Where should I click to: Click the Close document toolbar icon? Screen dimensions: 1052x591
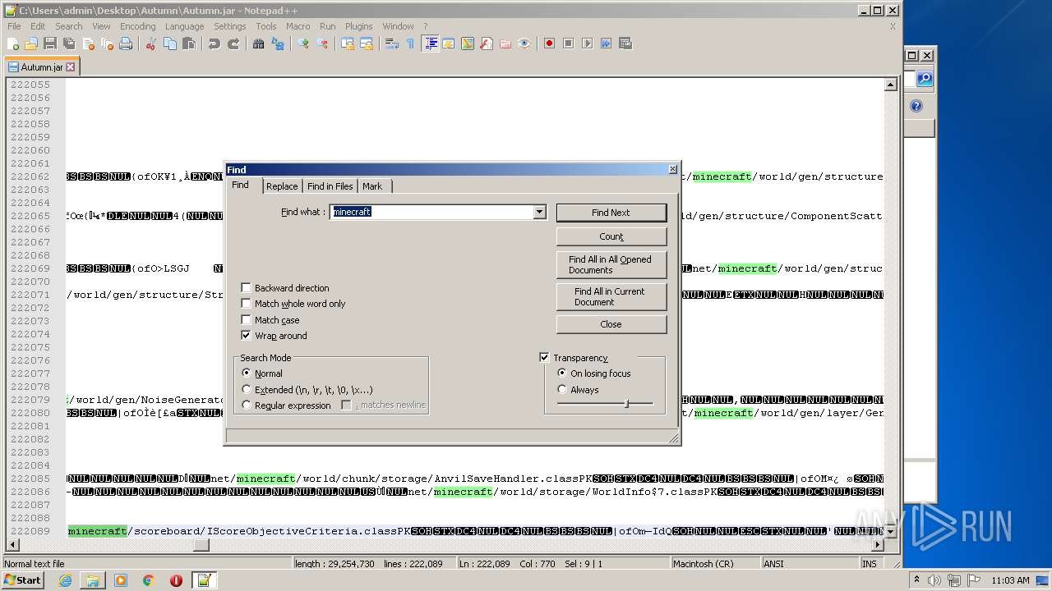click(x=88, y=44)
